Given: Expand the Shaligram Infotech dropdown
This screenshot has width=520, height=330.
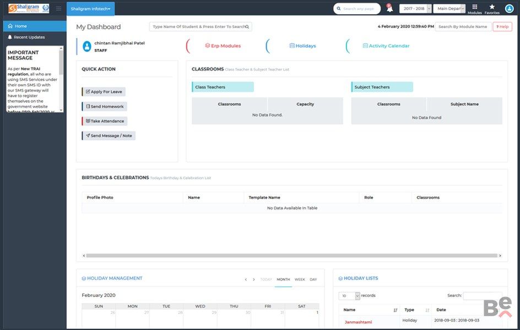Looking at the screenshot, I should (90, 9).
